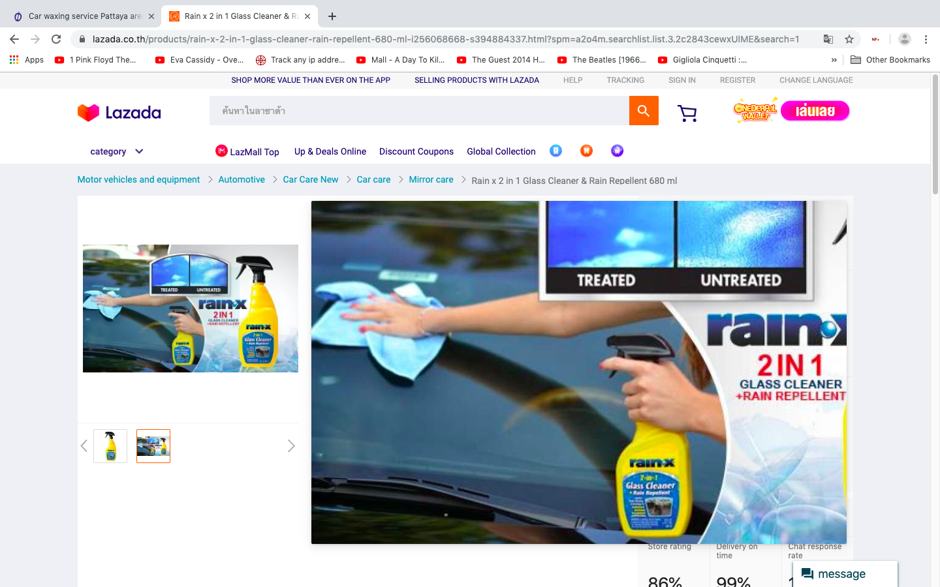Open LazMall Top link
Viewport: 940px width, 587px height.
[255, 152]
